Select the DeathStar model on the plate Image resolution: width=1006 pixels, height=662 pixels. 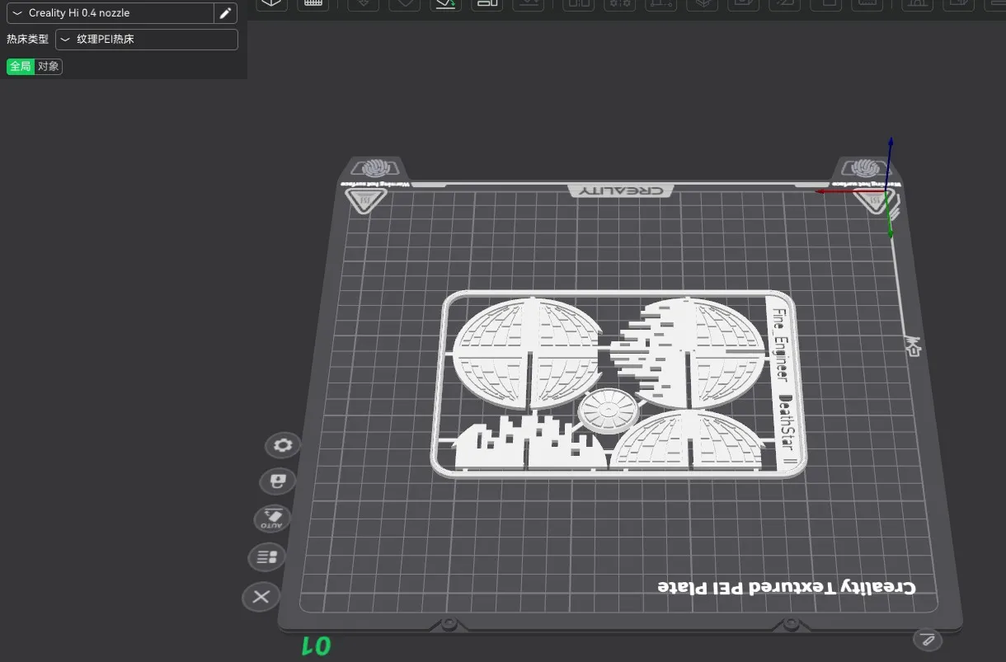(618, 383)
